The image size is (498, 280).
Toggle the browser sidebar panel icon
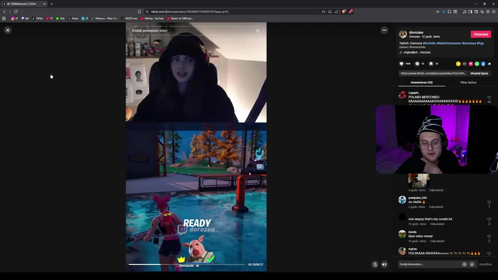470,12
